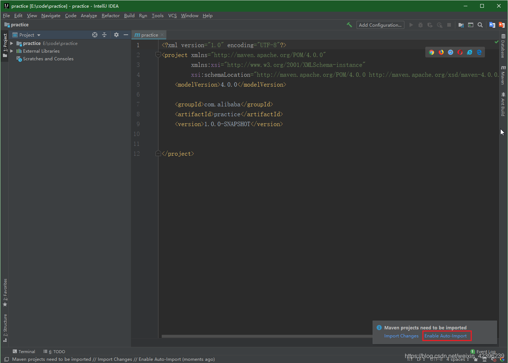Open the LF line separator dropdown
This screenshot has height=363, width=508.
point(421,359)
